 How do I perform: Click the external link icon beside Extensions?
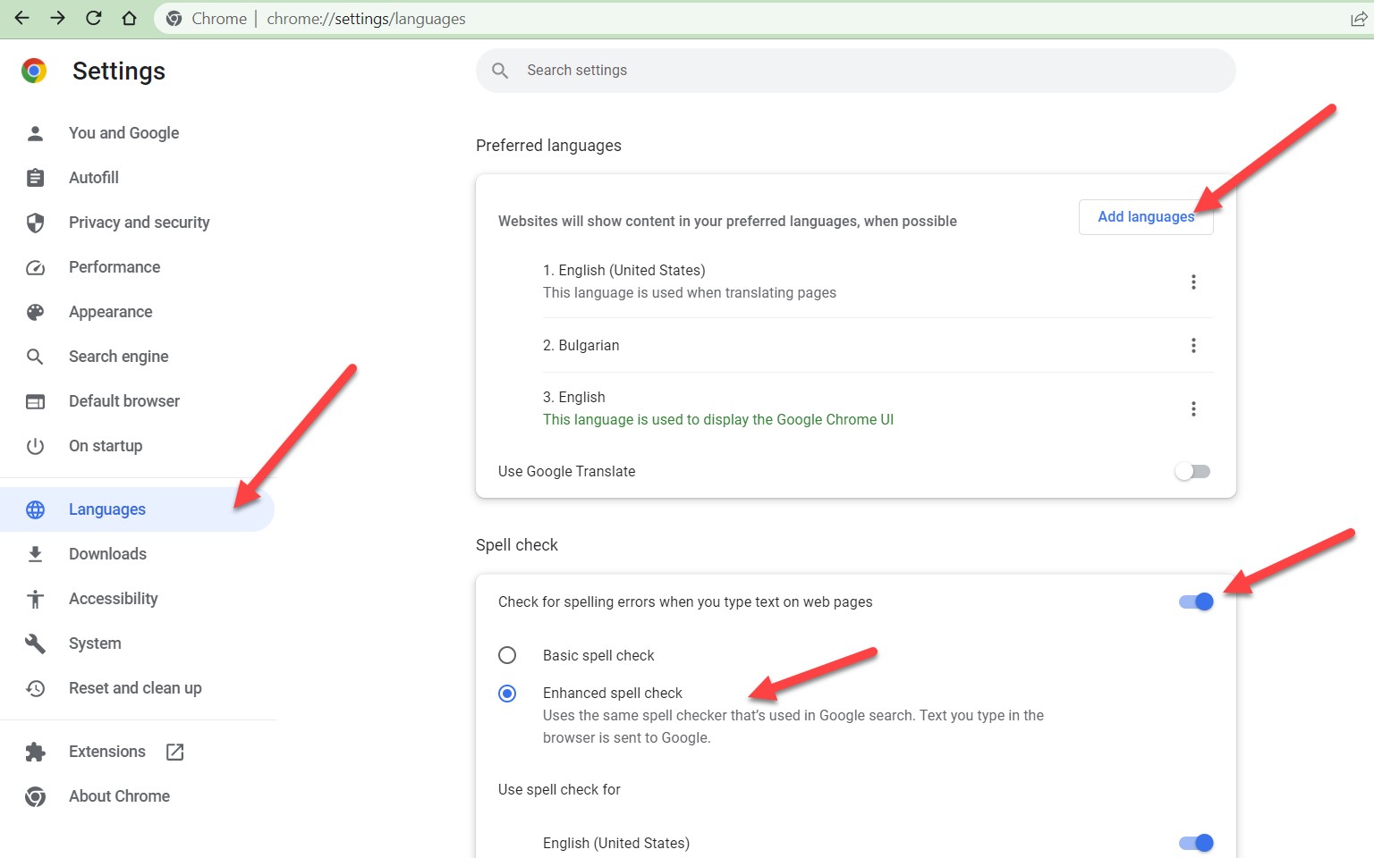click(x=175, y=752)
